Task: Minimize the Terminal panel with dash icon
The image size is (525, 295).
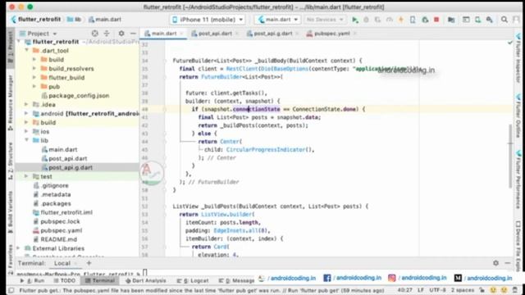Action: click(x=508, y=263)
